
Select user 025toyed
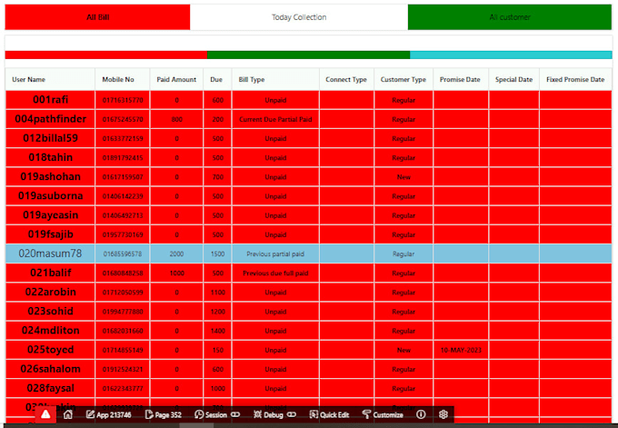(51, 350)
